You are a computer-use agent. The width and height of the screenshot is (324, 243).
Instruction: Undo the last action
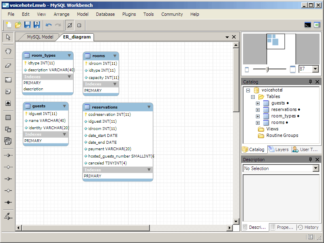point(49,25)
